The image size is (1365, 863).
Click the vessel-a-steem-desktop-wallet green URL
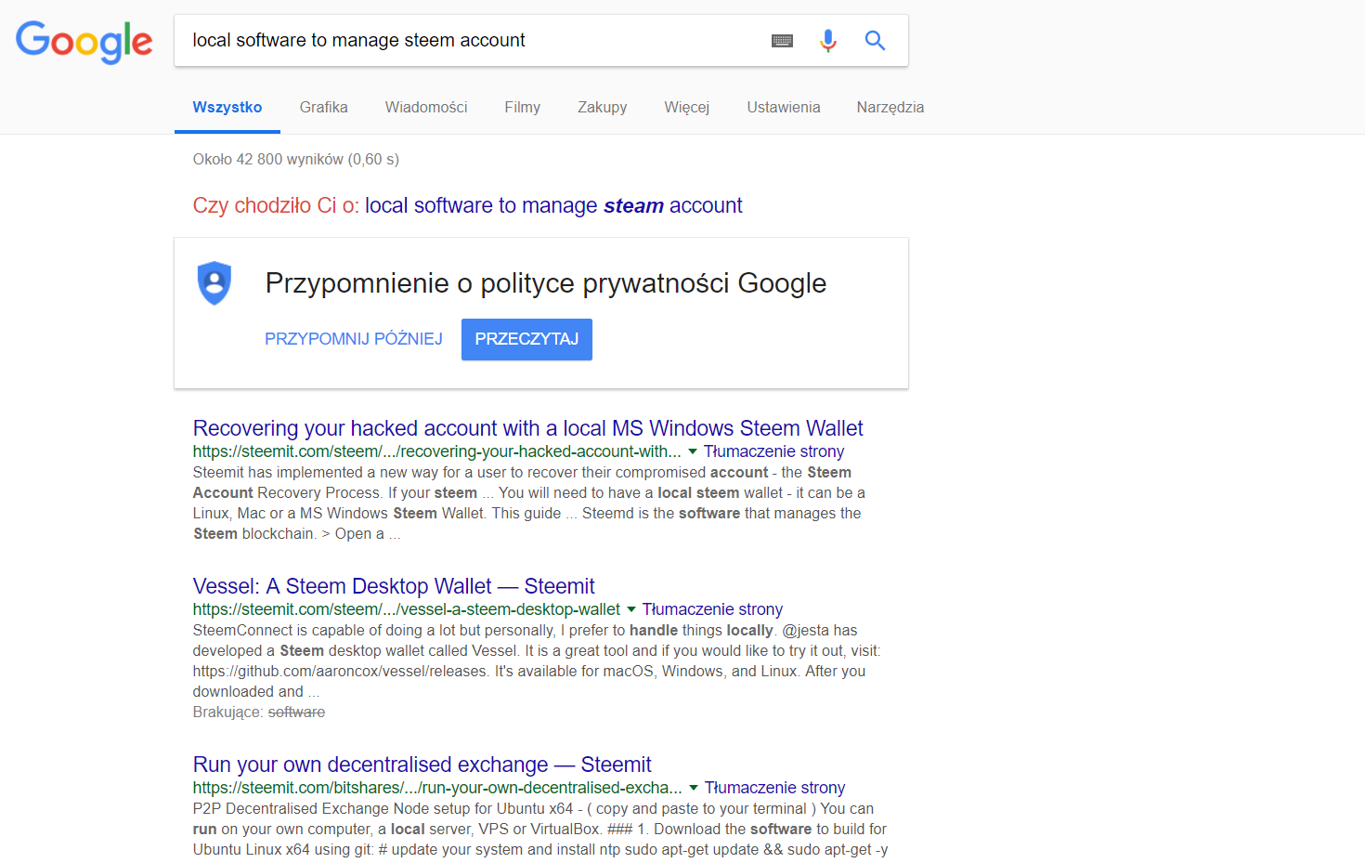click(407, 609)
